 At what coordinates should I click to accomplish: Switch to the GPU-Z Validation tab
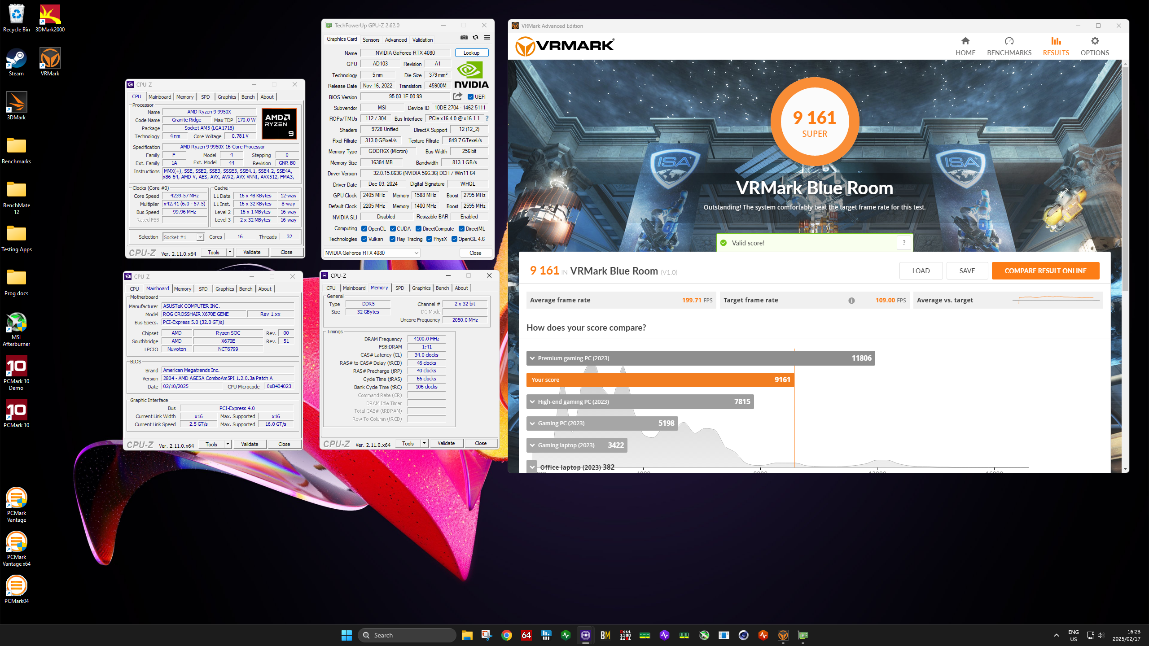423,39
